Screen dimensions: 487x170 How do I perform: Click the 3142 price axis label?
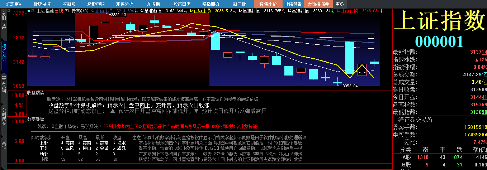pos(19,62)
